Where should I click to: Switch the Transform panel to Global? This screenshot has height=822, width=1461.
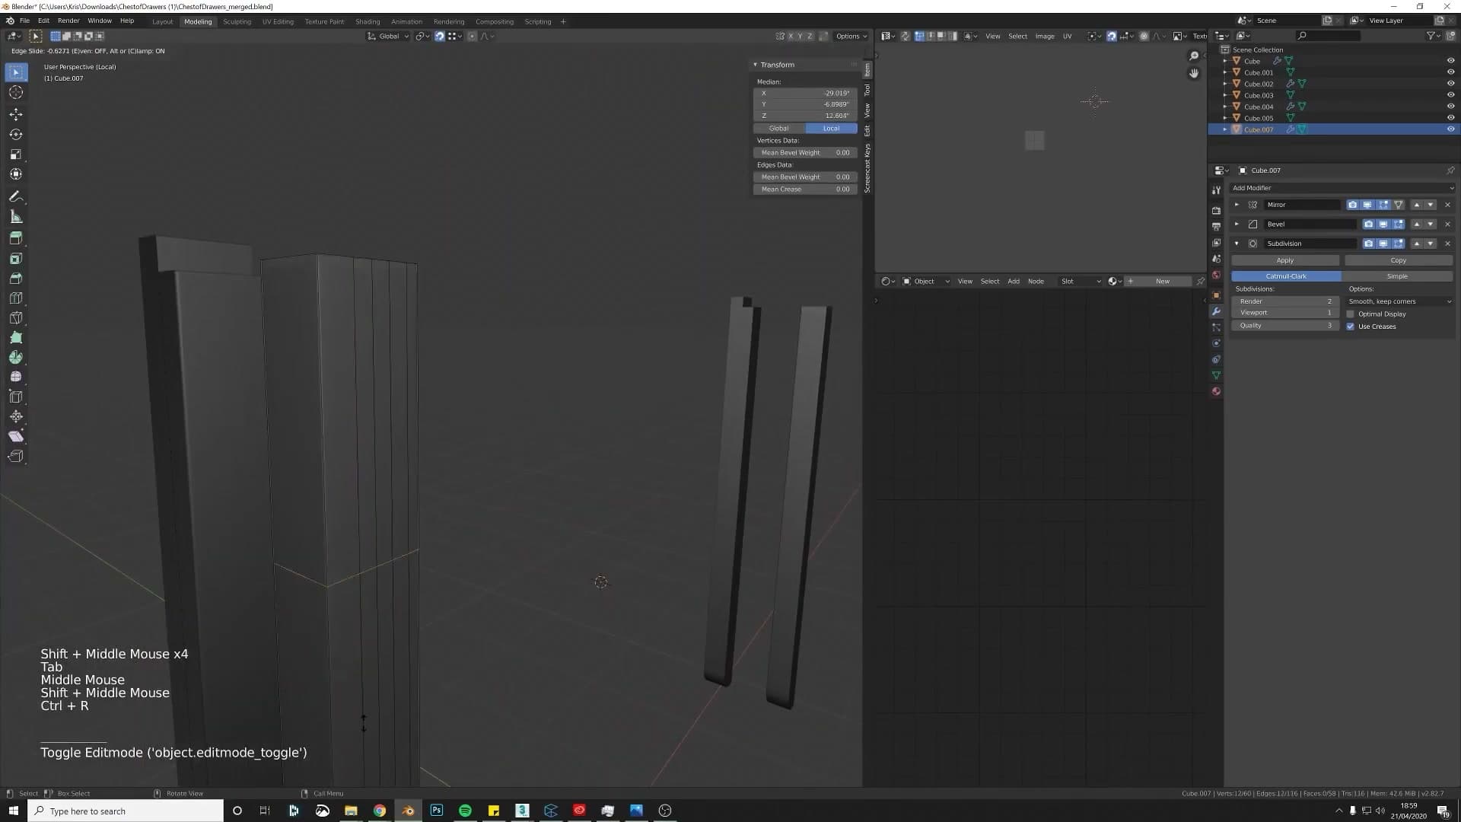click(x=778, y=128)
